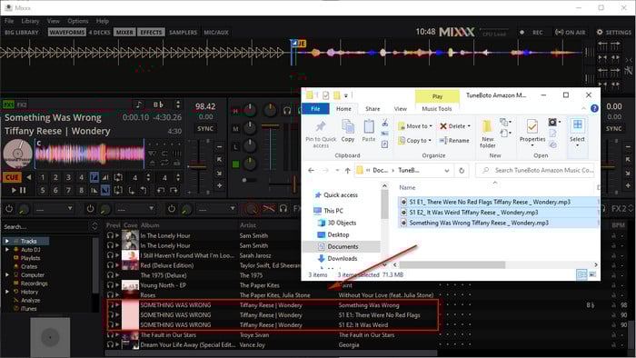Viewport: 636px width, 358px height.
Task: Enable the first effect power icon
Action: [9, 209]
